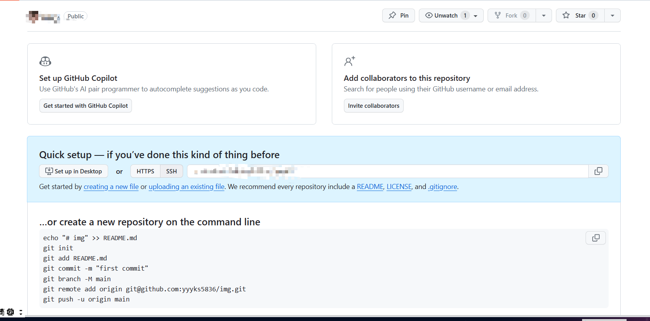Image resolution: width=650 pixels, height=321 pixels.
Task: Click 'Set up GitHub Copilot' heading
Action: pyautogui.click(x=78, y=78)
